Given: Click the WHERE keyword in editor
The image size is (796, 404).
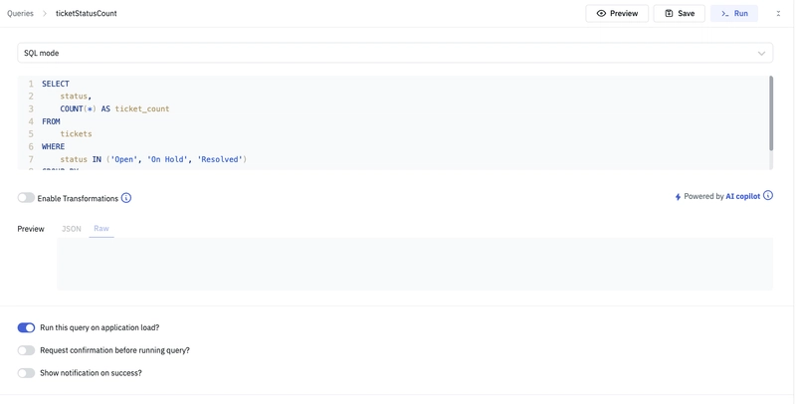Looking at the screenshot, I should click(x=54, y=146).
